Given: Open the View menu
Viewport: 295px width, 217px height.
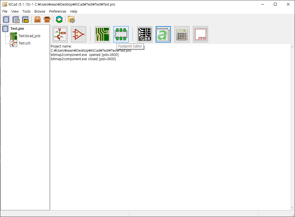Looking at the screenshot, I should click(x=15, y=12).
